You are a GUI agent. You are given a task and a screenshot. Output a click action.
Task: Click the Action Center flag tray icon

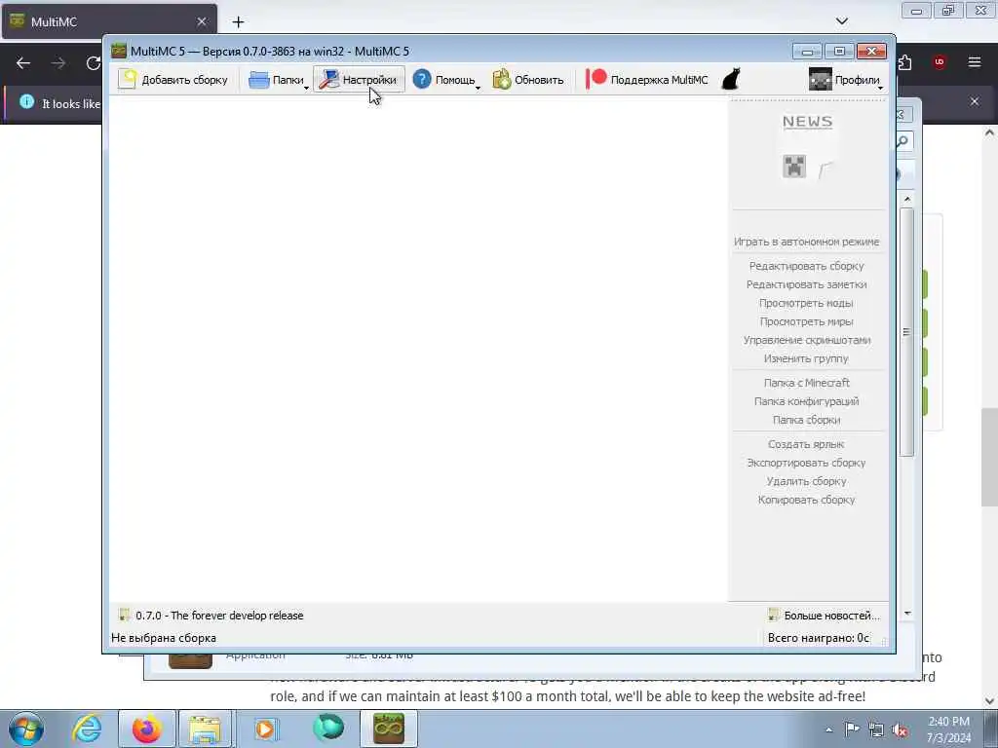pos(852,729)
